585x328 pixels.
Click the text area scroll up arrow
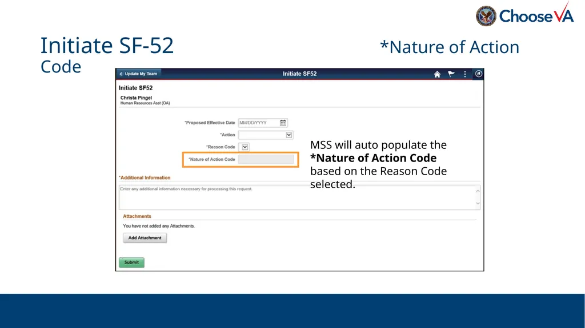tap(478, 191)
